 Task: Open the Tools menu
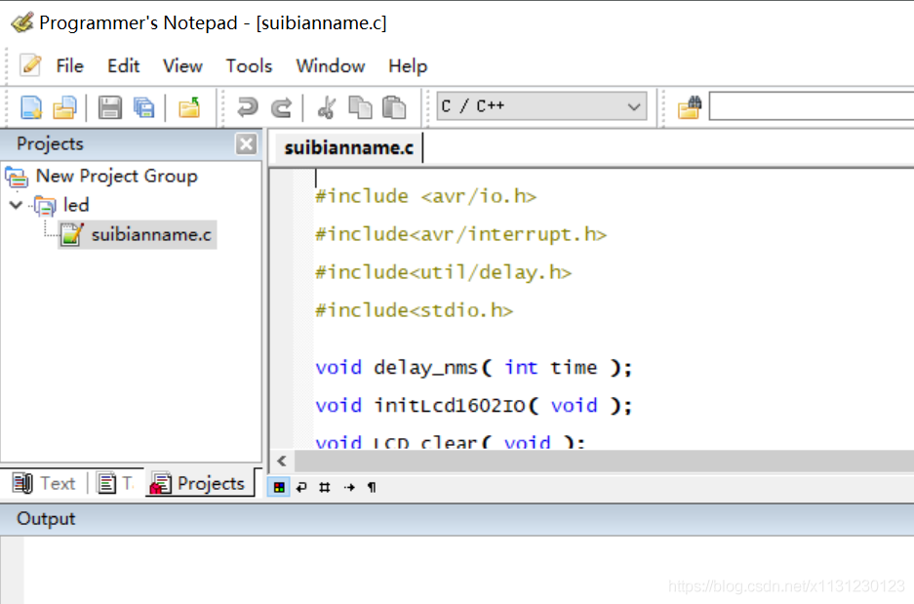coord(249,66)
